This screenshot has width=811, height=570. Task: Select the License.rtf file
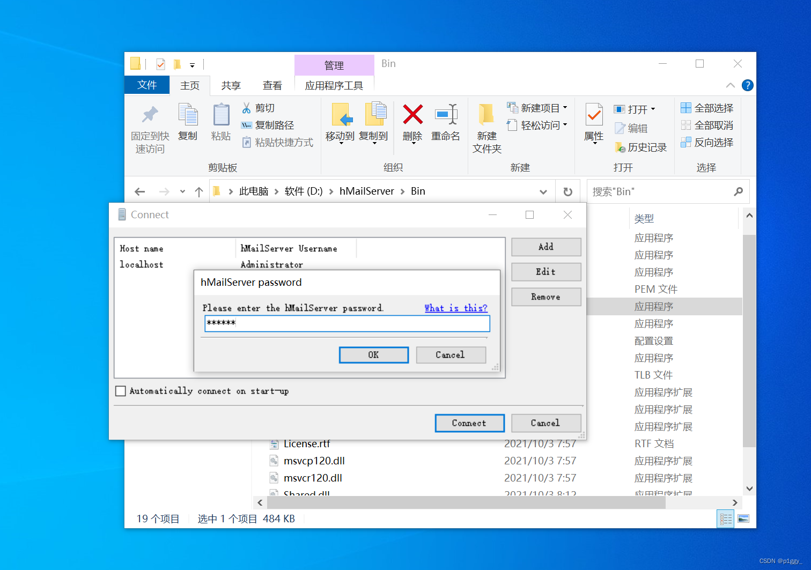coord(307,444)
